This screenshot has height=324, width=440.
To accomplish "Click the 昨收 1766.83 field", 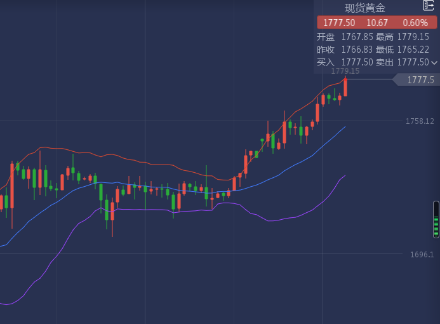I will coord(344,49).
